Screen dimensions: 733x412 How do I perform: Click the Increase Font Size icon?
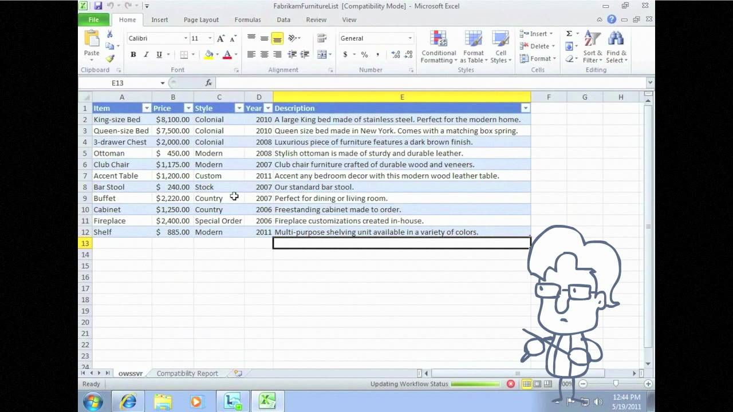(x=220, y=38)
